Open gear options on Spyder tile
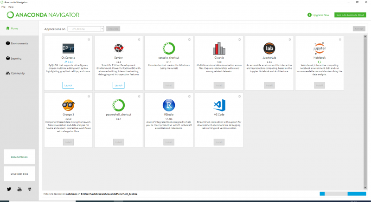This screenshot has height=202, width=371. point(139,39)
